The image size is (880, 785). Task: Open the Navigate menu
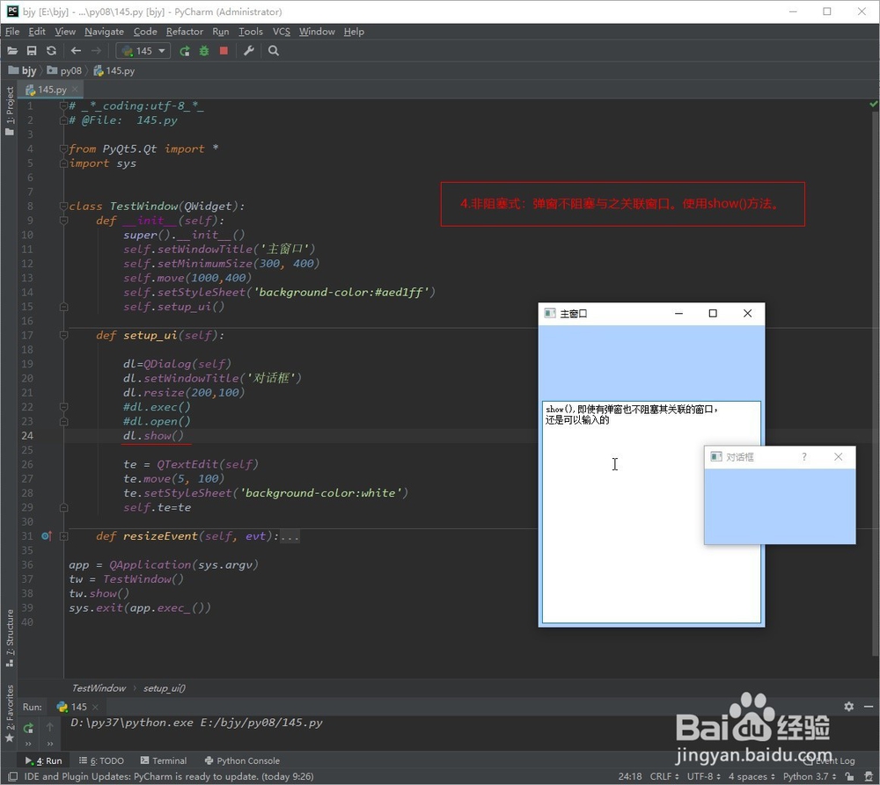pyautogui.click(x=105, y=32)
